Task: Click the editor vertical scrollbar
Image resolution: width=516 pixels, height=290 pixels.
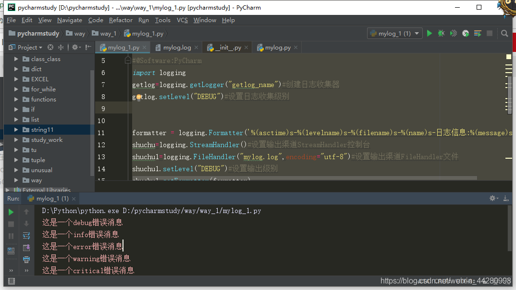Action: pyautogui.click(x=509, y=95)
